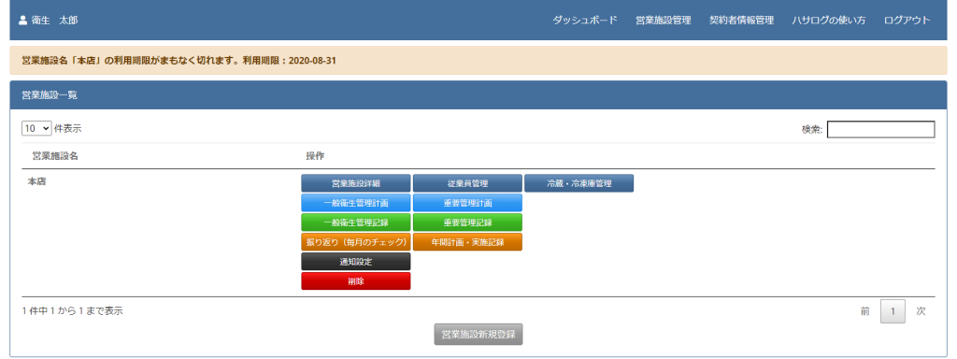
Task: Open 振り返り（毎月のチェック） orange button
Action: 356,242
